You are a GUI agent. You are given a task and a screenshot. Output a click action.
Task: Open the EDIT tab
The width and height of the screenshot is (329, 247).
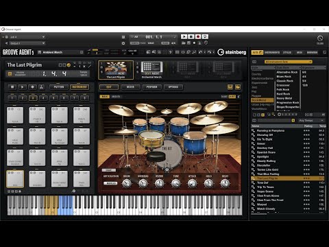[x=109, y=87]
